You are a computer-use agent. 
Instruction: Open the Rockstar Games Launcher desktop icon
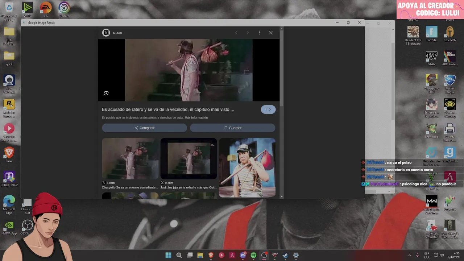point(9,108)
